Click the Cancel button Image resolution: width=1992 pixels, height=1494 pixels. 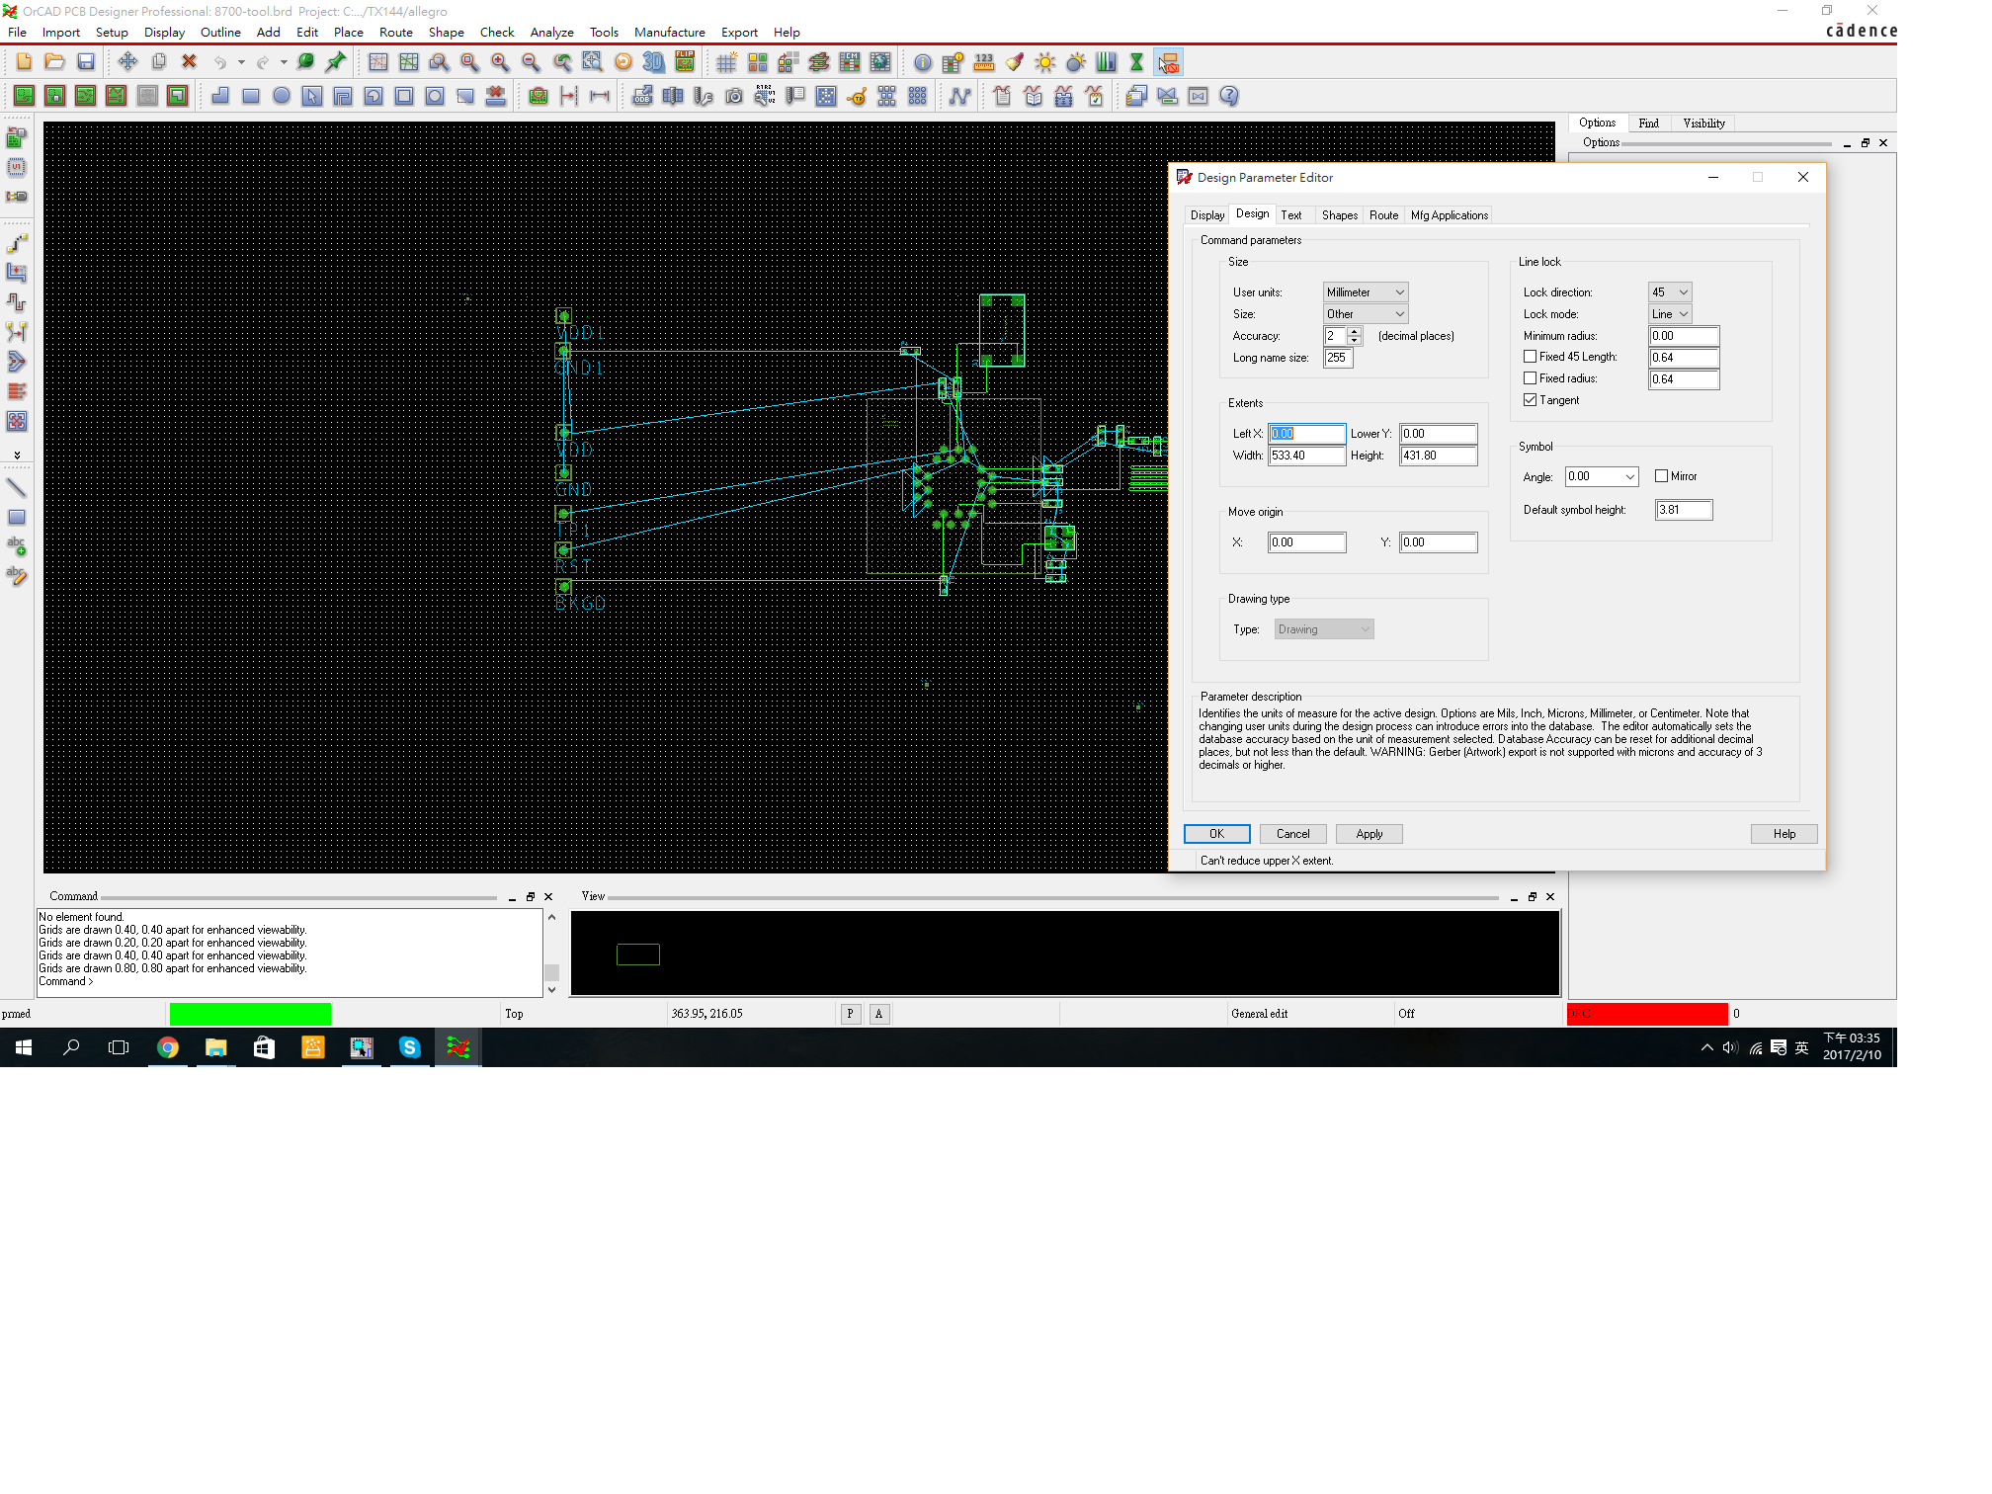[1291, 834]
